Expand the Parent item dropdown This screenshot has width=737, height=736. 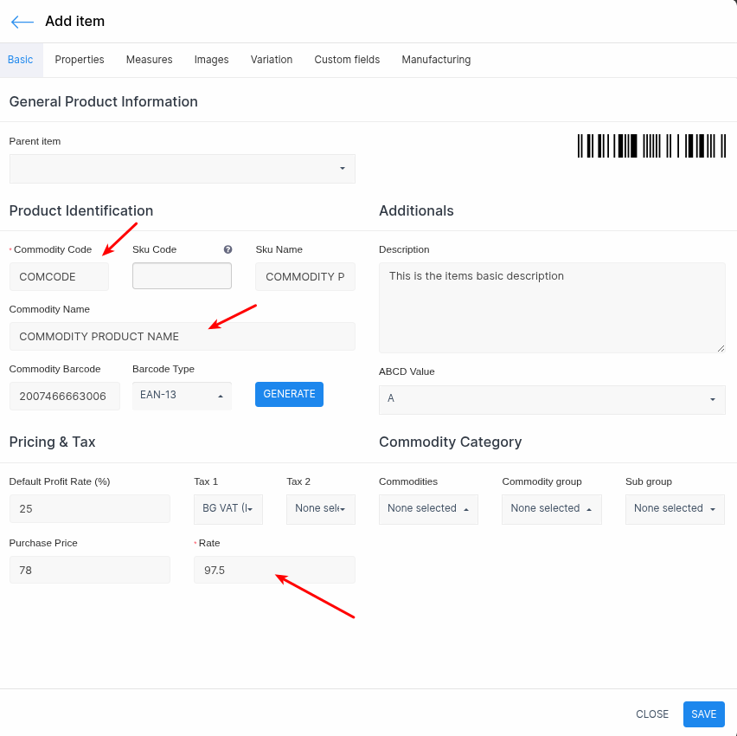click(182, 169)
